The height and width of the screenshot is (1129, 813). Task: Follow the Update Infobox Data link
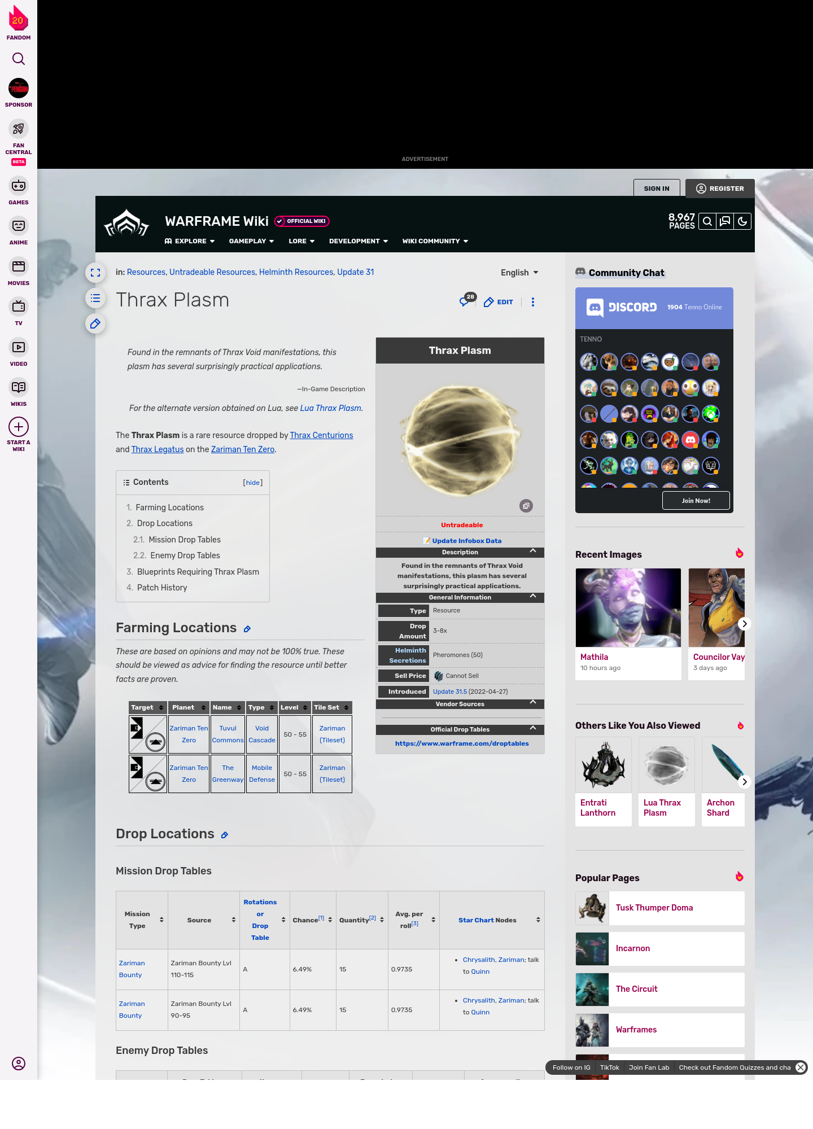466,541
